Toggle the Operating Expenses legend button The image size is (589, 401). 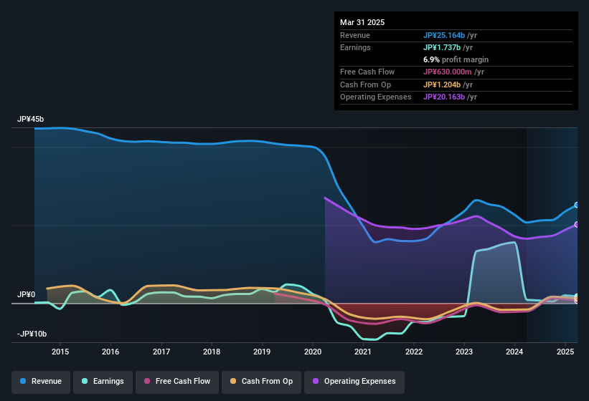tap(354, 382)
